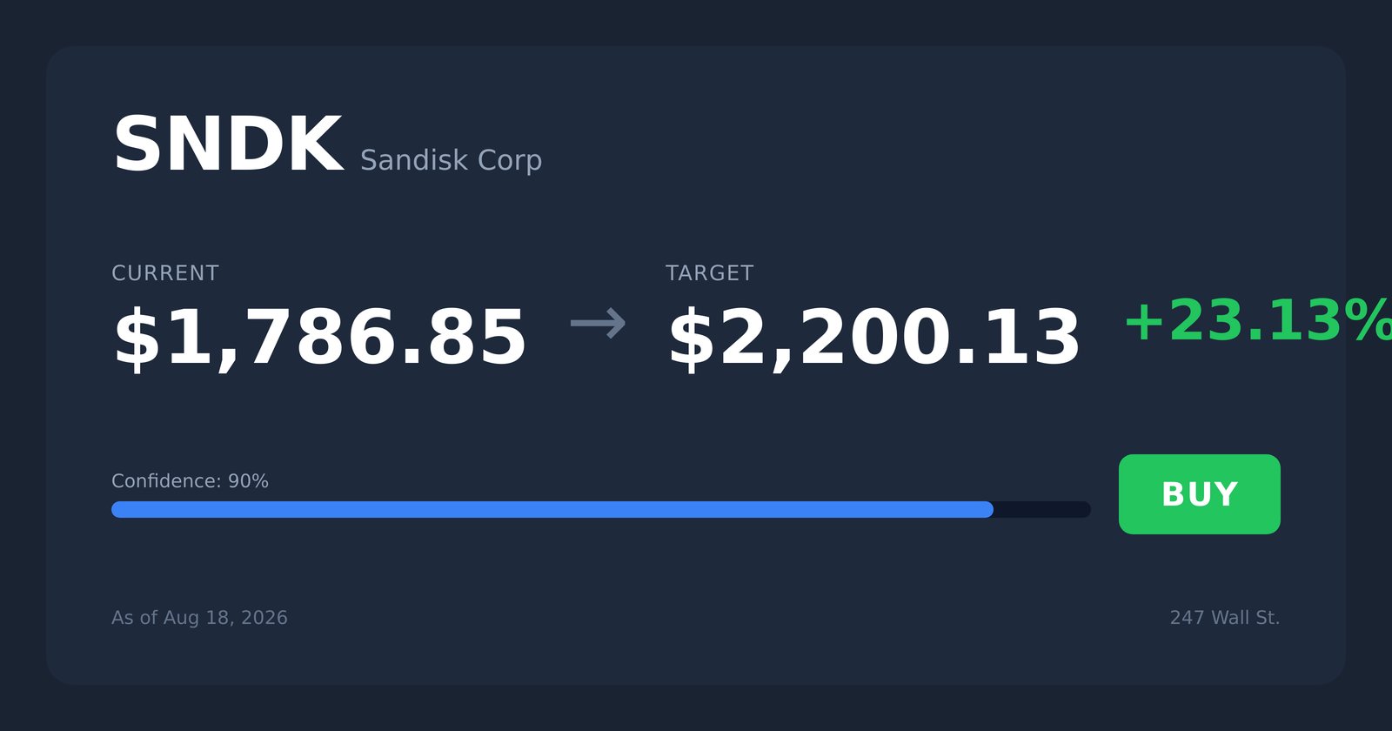Click the 90% value in confidence label
The image size is (1392, 731).
coord(248,481)
